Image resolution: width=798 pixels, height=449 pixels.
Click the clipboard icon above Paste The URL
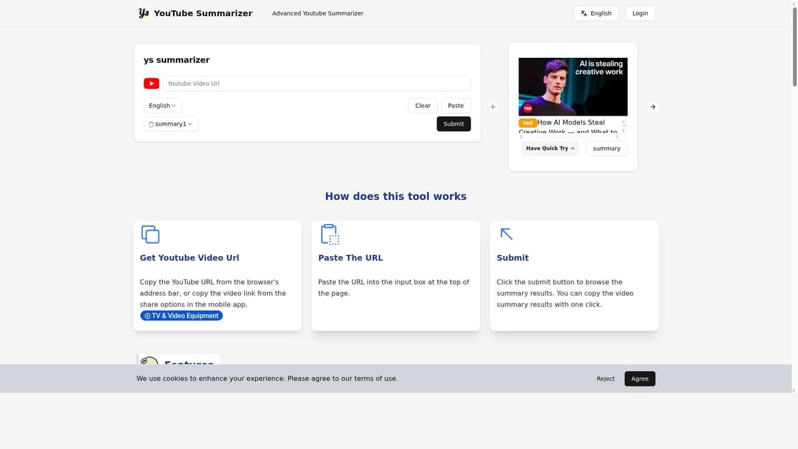point(330,234)
